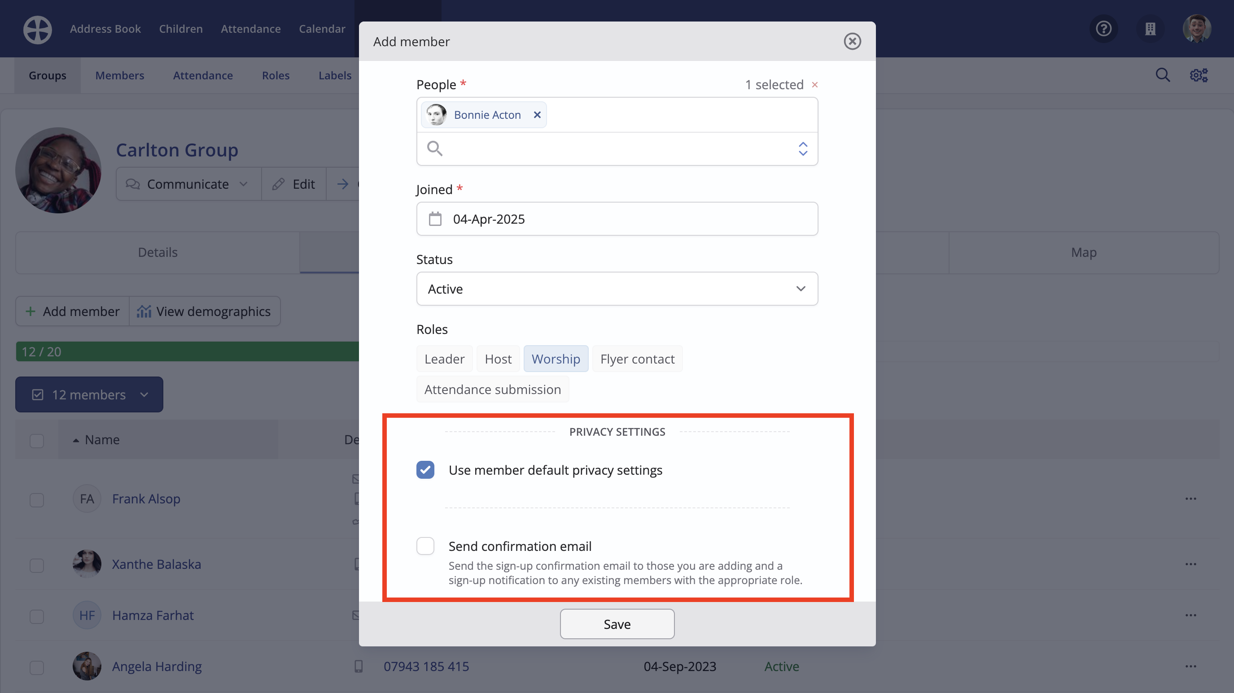The image size is (1234, 693).
Task: Switch to the Roles tab
Action: click(x=276, y=75)
